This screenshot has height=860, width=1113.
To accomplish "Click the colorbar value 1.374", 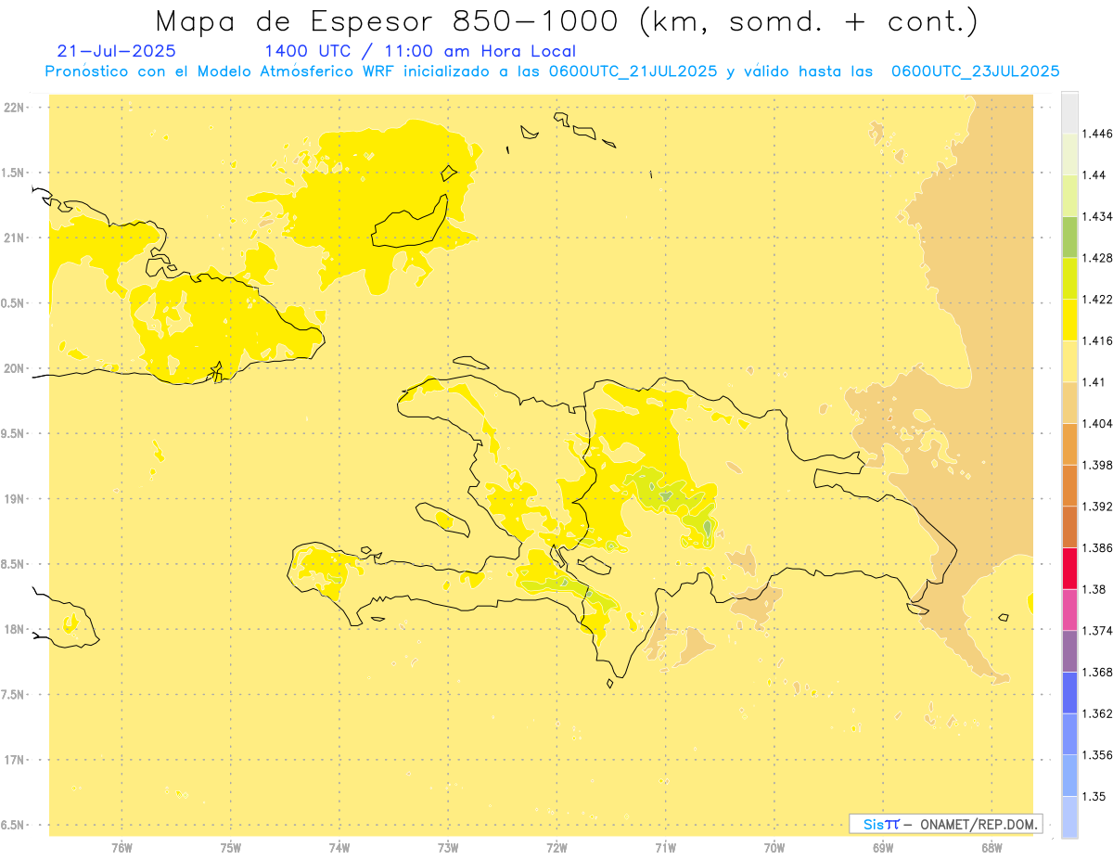I will click(1097, 631).
